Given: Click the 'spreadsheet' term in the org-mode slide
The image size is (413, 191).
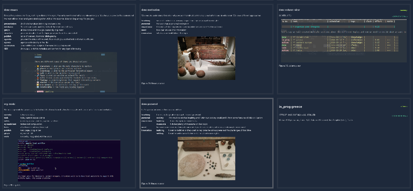Looking at the screenshot, I should pos(10,124).
